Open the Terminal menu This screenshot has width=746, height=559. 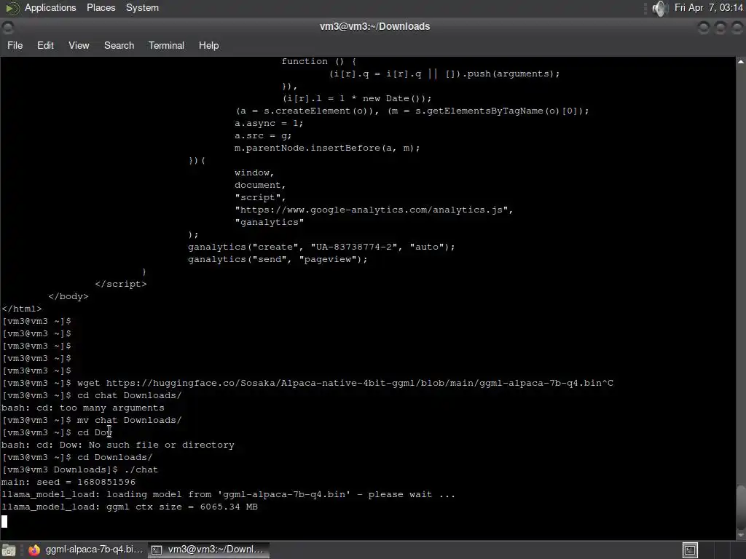click(x=166, y=45)
